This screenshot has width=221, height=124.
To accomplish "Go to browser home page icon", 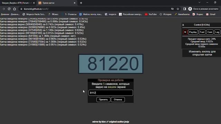I will click(x=15, y=9).
